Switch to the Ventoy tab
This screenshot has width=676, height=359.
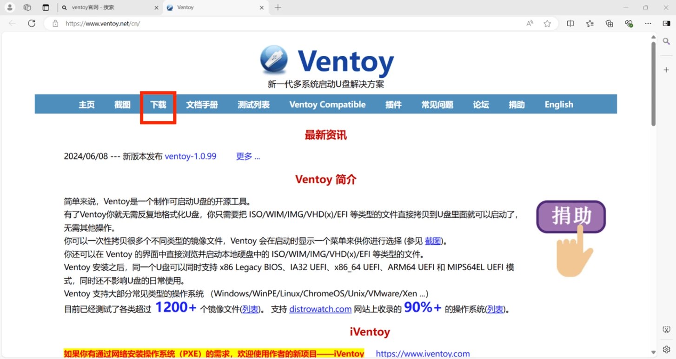pyautogui.click(x=195, y=7)
